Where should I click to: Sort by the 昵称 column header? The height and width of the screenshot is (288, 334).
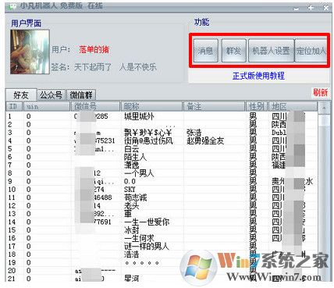(151, 106)
